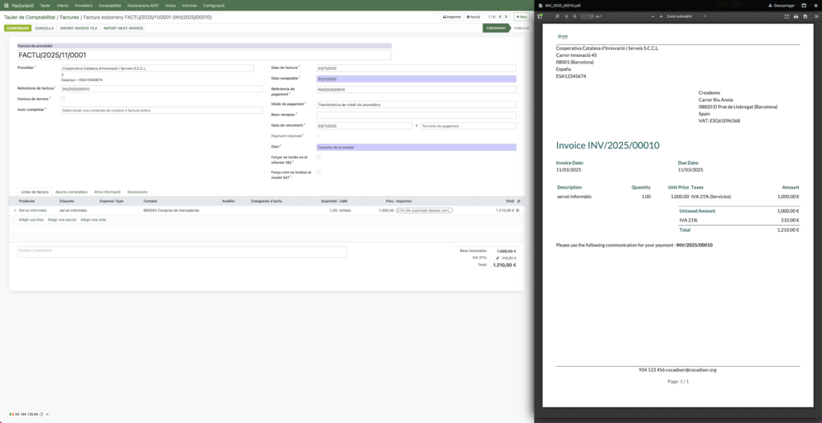This screenshot has width=822, height=423.
Task: Open the apps grid menu icon
Action: pos(6,5)
